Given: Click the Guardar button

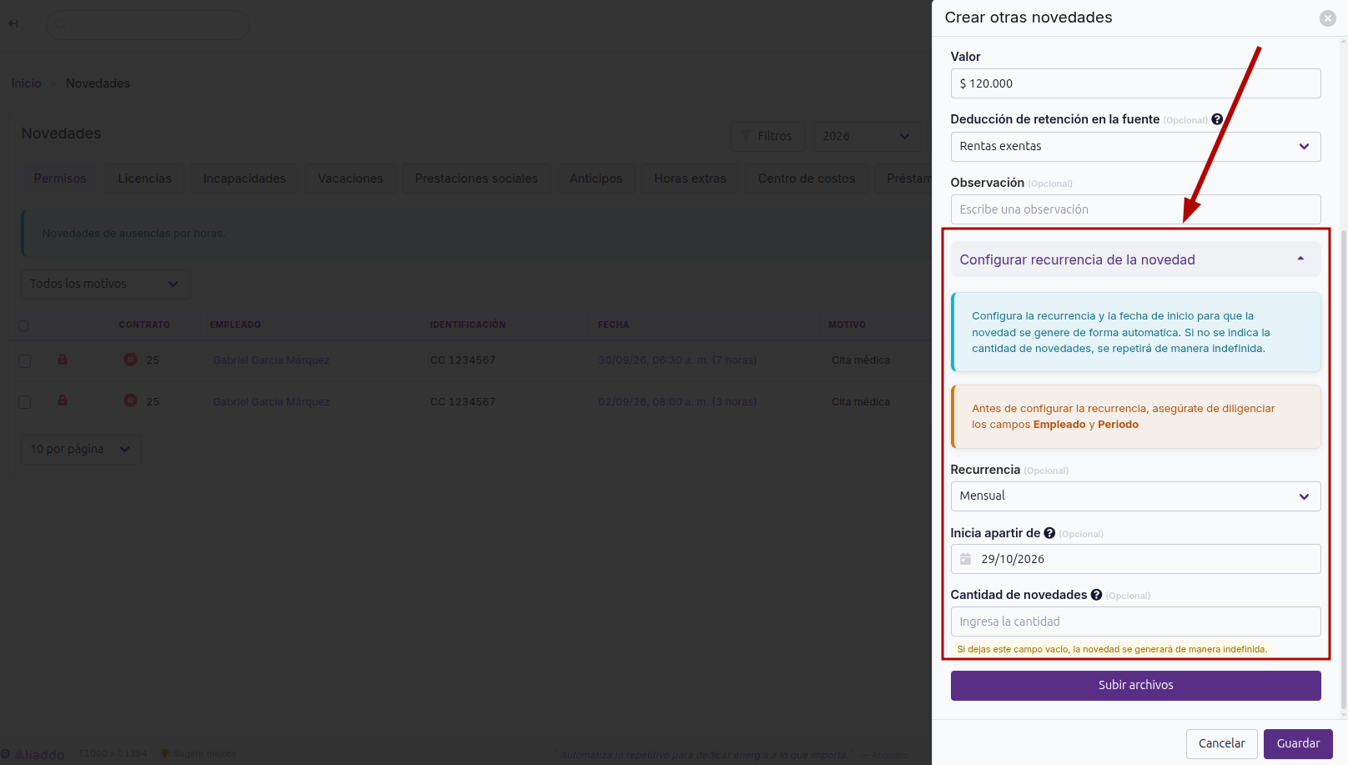Looking at the screenshot, I should click(x=1298, y=743).
